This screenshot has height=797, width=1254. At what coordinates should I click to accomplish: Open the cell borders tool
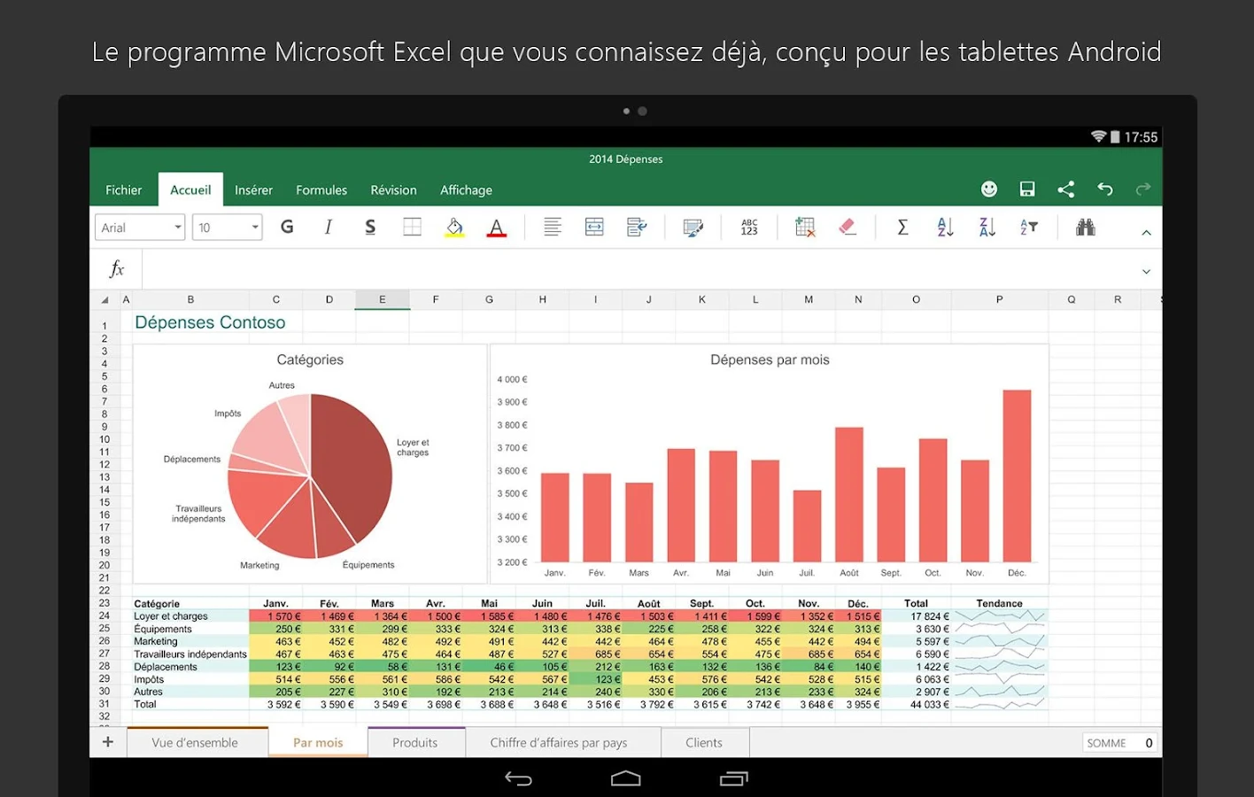(x=413, y=227)
